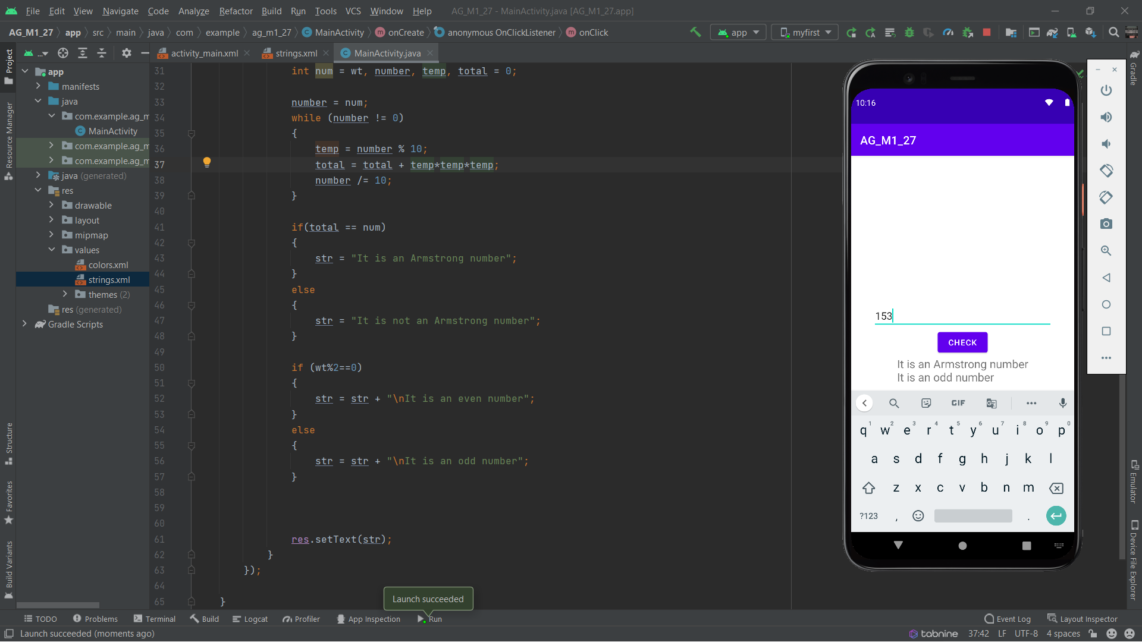Viewport: 1142px width, 642px height.
Task: Click the number input field showing 153
Action: pos(962,316)
